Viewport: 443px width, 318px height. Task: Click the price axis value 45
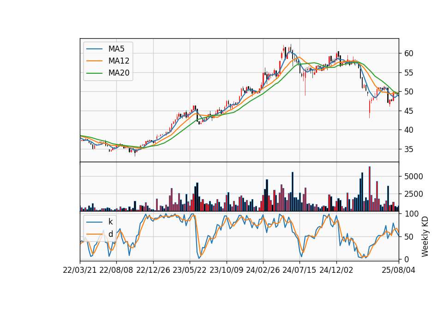tap(409, 111)
